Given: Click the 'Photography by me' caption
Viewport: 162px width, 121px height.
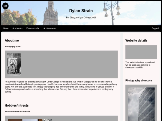Looking at the screenshot, I should pos(13,47).
